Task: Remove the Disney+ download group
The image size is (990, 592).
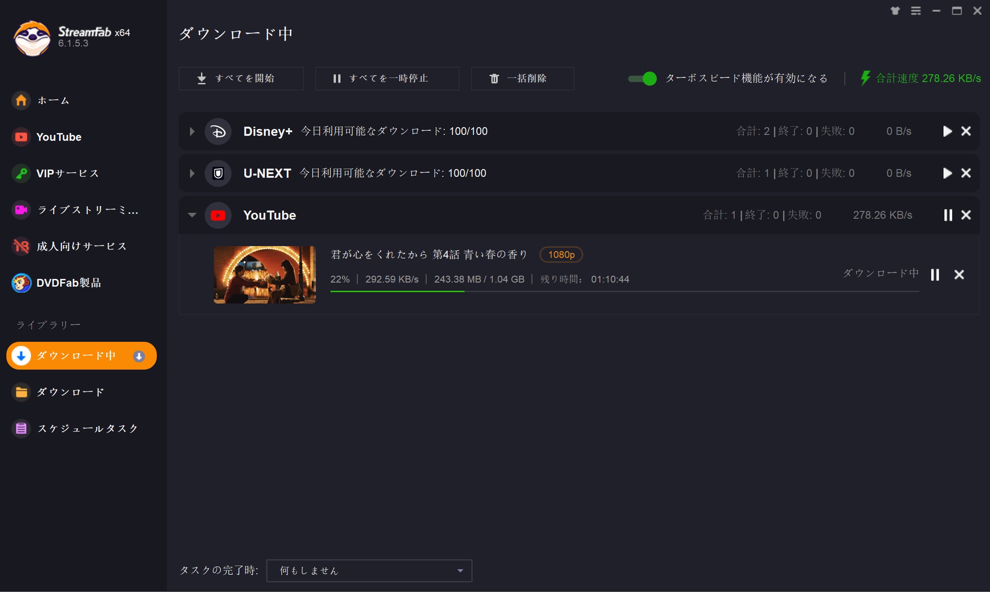Action: pos(966,131)
